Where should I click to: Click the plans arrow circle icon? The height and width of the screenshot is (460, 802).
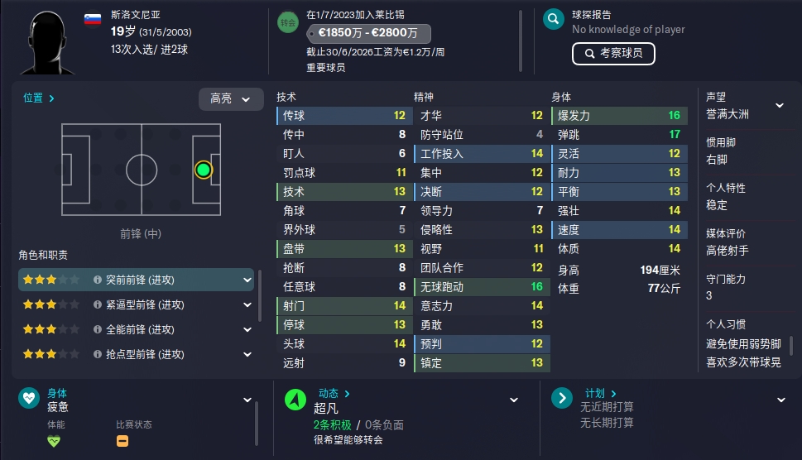[x=562, y=398]
